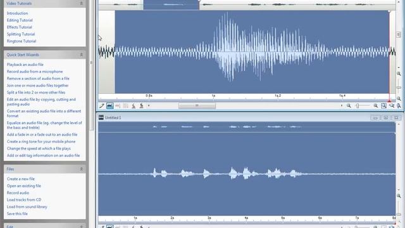Select the pencil edit tool in upper toolbar
Viewport: 405px width, 228px height.
click(102, 106)
